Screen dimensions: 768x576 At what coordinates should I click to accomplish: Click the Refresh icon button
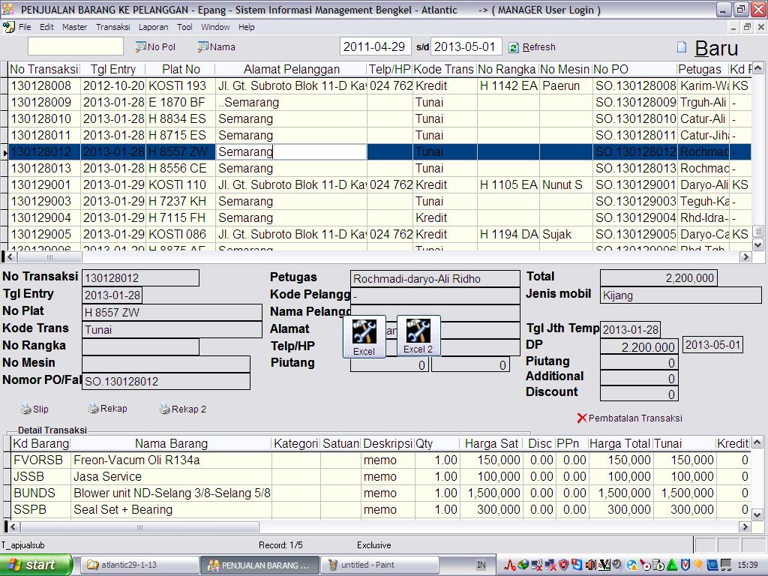(514, 47)
